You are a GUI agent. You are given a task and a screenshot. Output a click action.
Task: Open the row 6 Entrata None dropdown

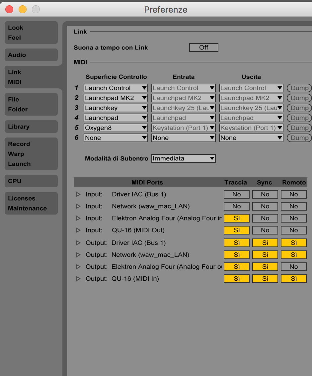pos(183,138)
